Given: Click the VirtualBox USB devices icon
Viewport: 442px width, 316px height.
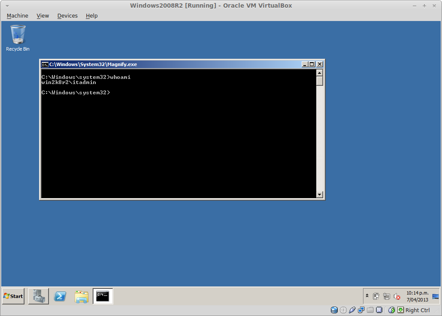Looking at the screenshot, I should (x=352, y=310).
